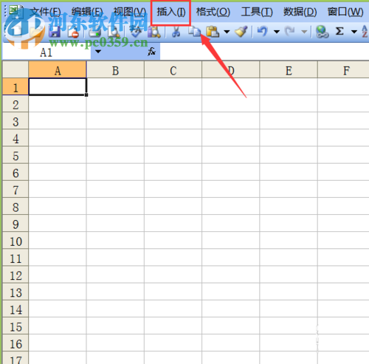Click the Cut scissors icon

[x=176, y=32]
